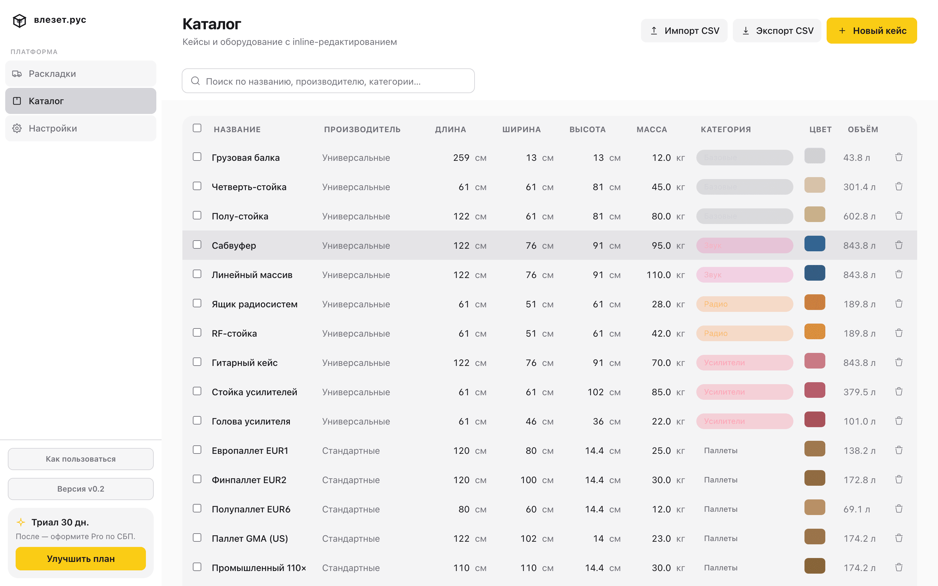Open Усилители category dropdown for Голова усилителя
The image size is (938, 586).
[x=745, y=421]
